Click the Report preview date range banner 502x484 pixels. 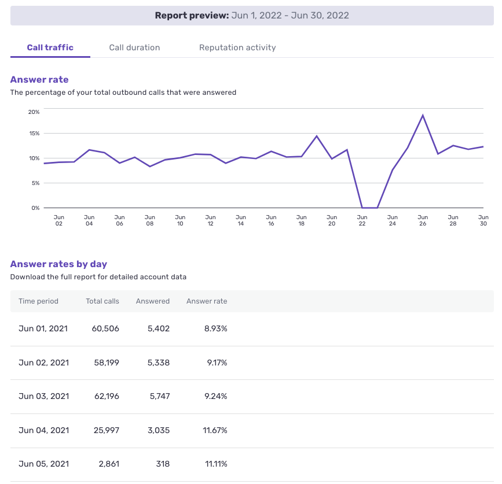click(x=251, y=16)
